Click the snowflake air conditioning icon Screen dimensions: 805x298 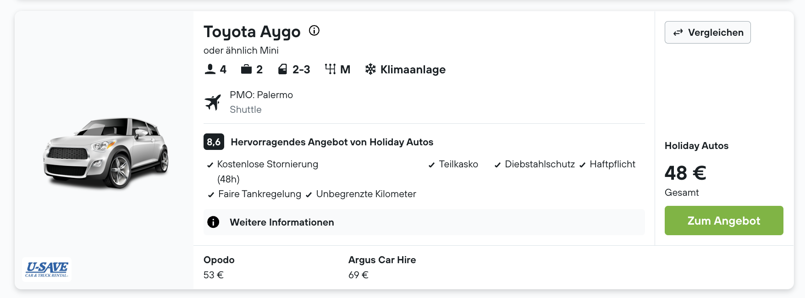[x=370, y=69]
